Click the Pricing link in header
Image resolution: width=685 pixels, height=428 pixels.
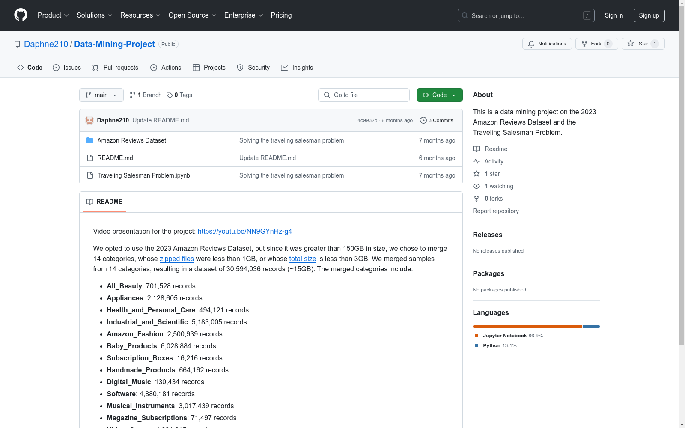click(281, 15)
